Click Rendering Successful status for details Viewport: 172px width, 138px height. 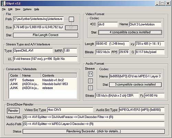coord(94,131)
